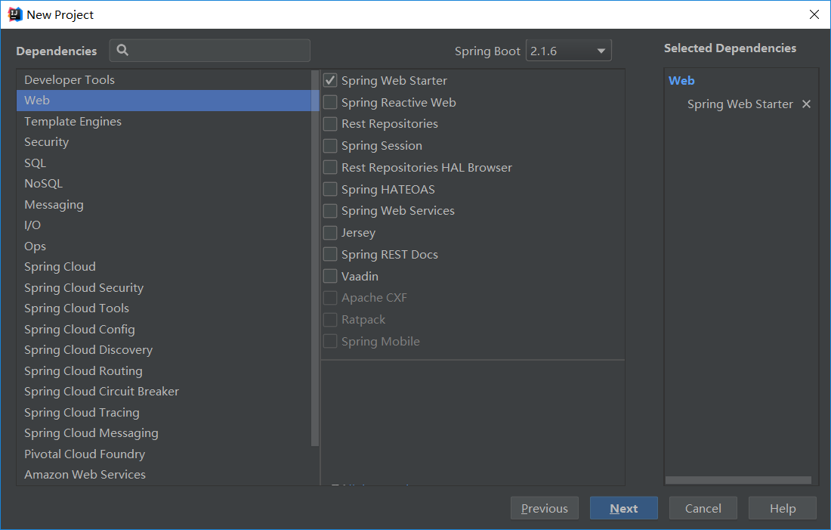
Task: Select the I/O category
Action: coord(164,225)
